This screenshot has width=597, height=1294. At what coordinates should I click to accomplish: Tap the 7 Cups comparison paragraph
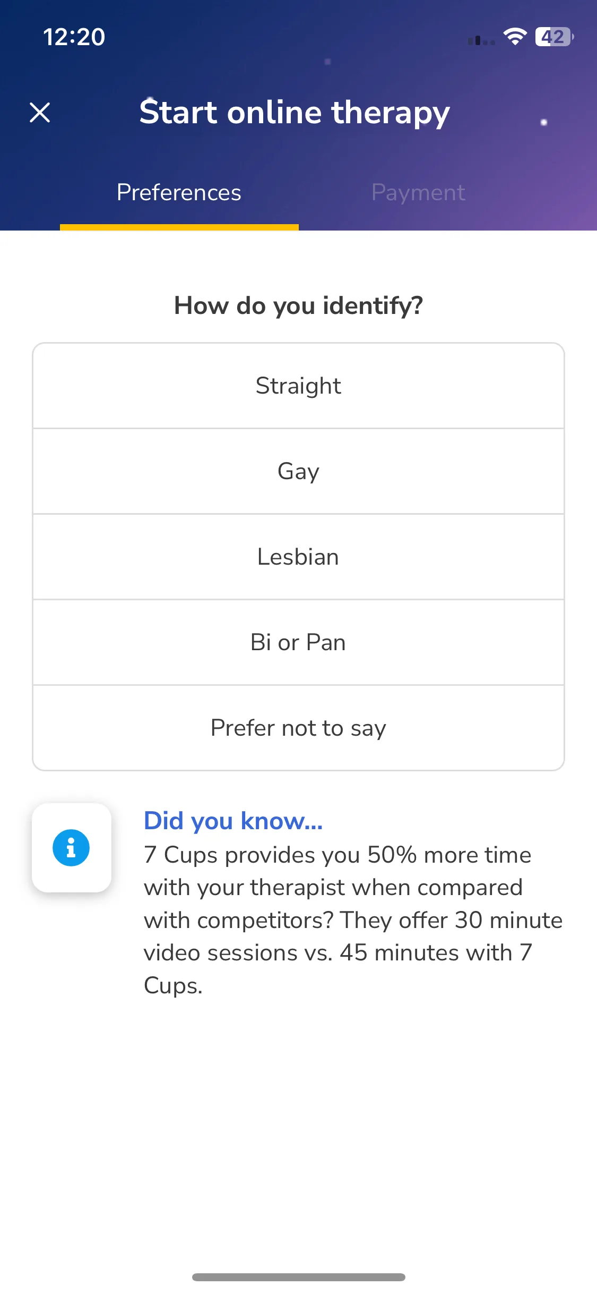353,920
